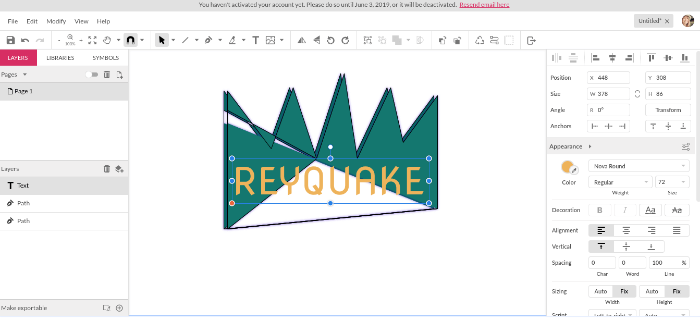
Task: Set Width sizing to Auto
Action: coord(600,291)
